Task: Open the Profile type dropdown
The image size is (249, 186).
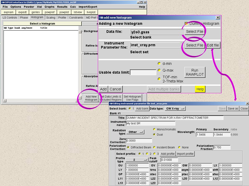Action: point(137,160)
